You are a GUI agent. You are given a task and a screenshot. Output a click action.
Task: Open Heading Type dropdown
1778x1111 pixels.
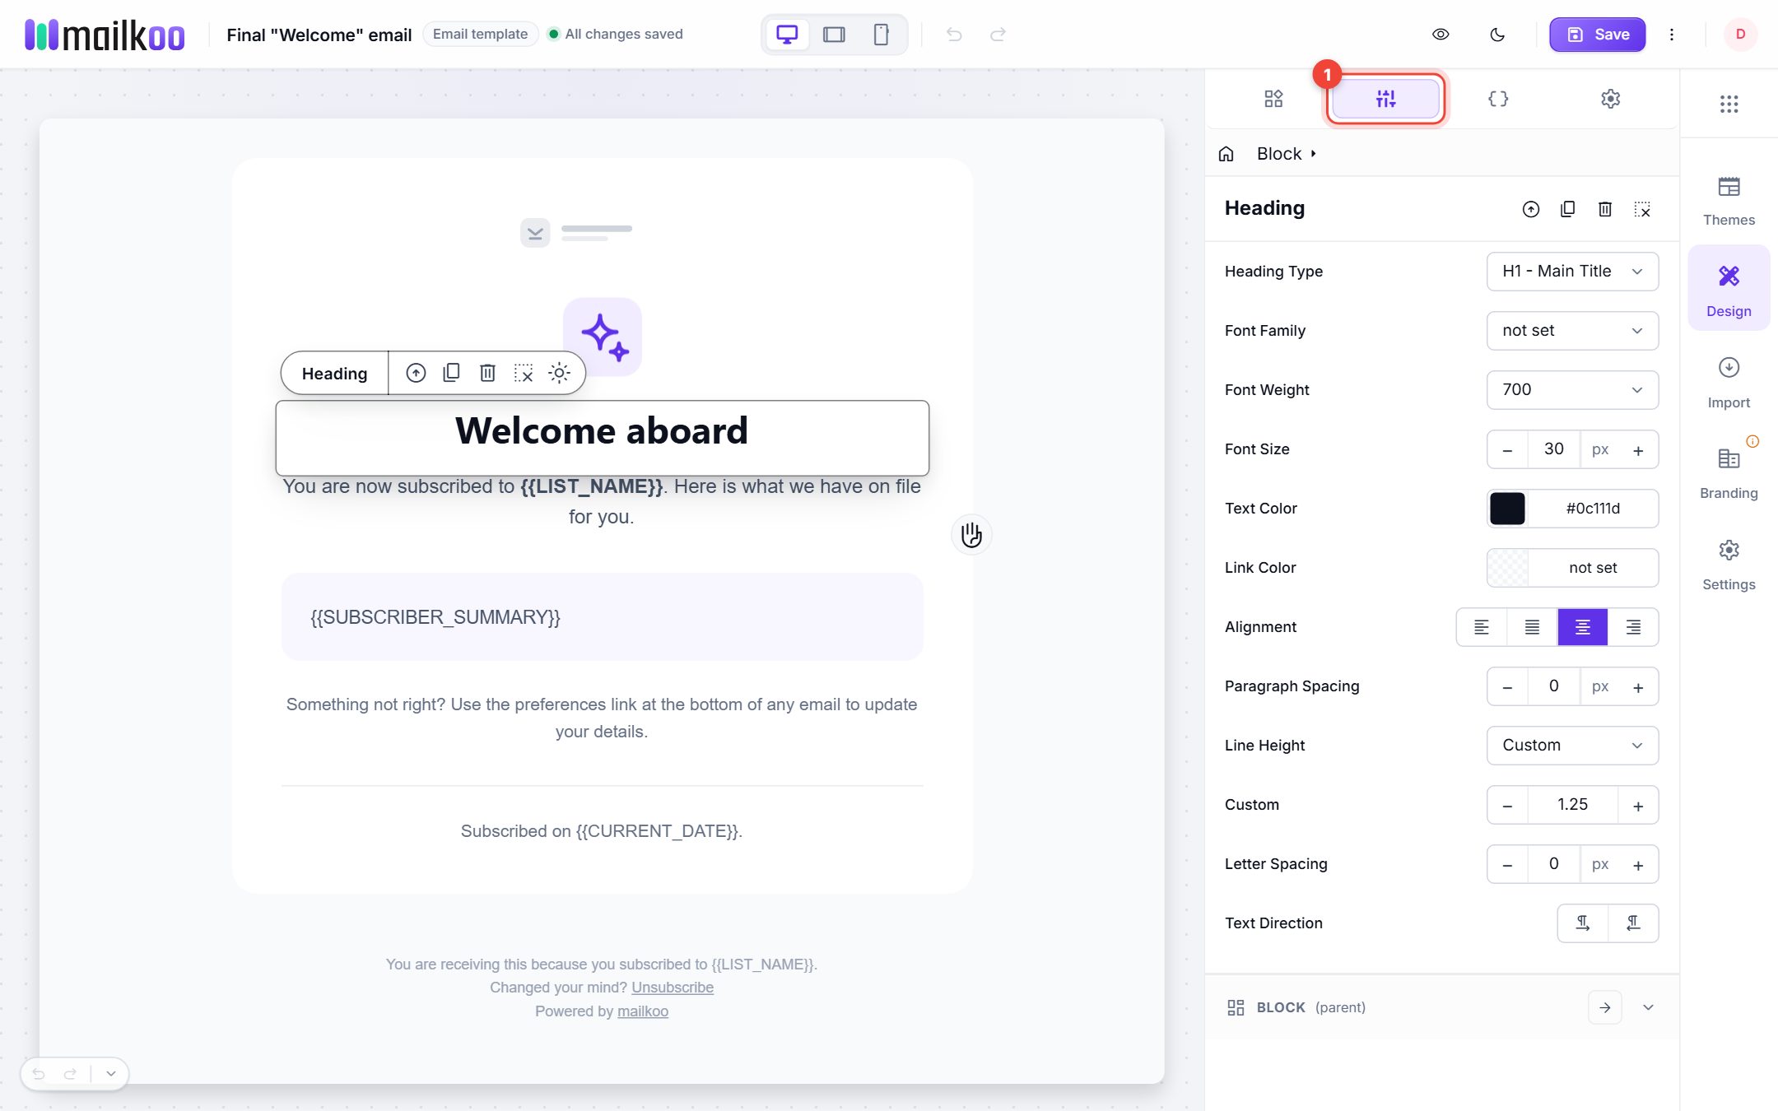click(1572, 272)
